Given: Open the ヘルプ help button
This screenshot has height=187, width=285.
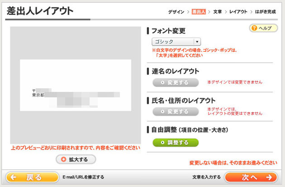Looking at the screenshot, I should pos(263,28).
